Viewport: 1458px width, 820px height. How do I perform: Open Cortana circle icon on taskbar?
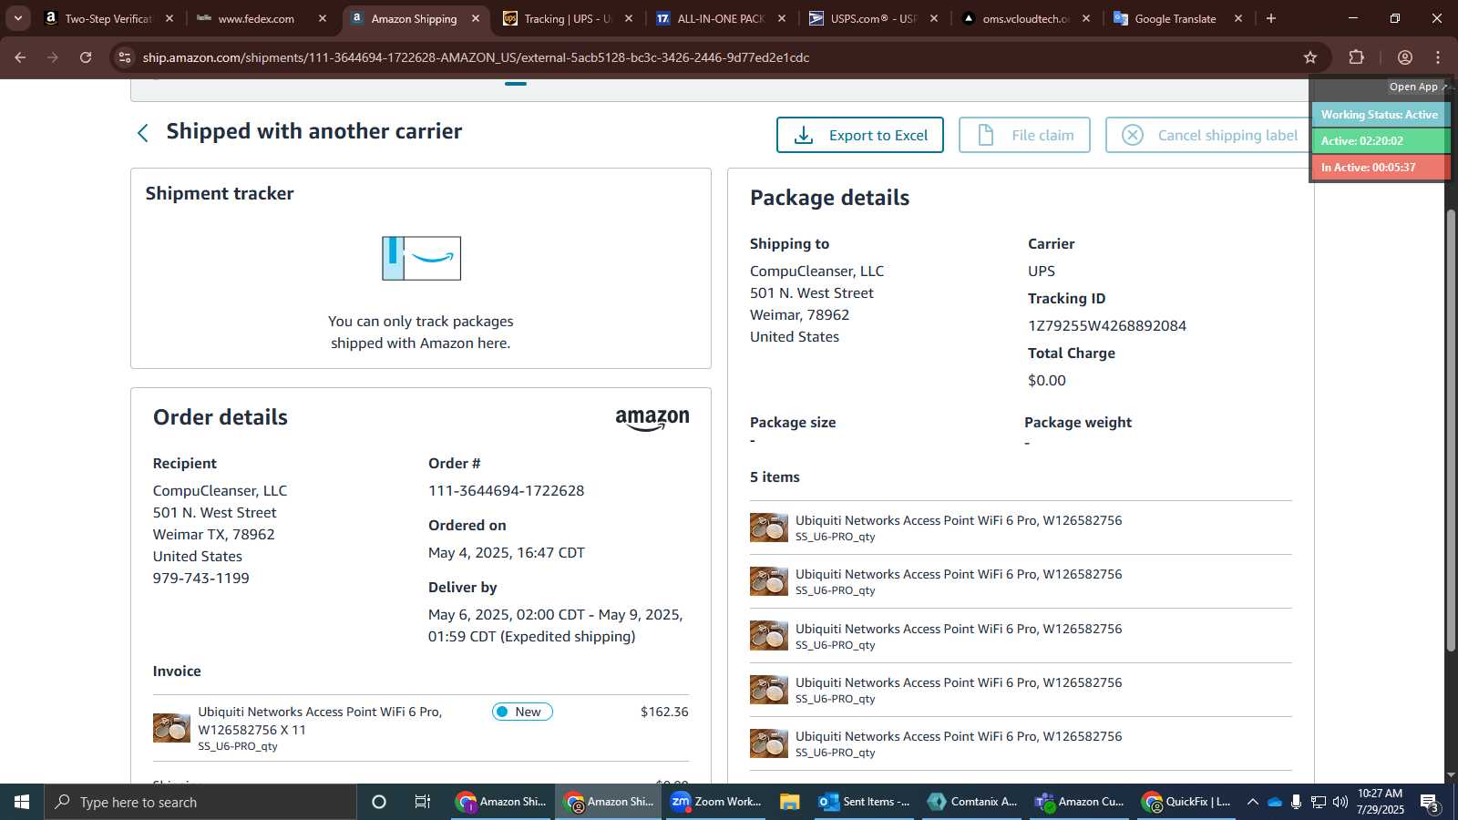(x=379, y=802)
